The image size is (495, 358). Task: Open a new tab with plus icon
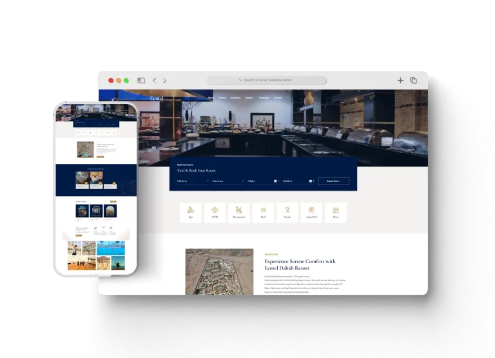tap(400, 80)
